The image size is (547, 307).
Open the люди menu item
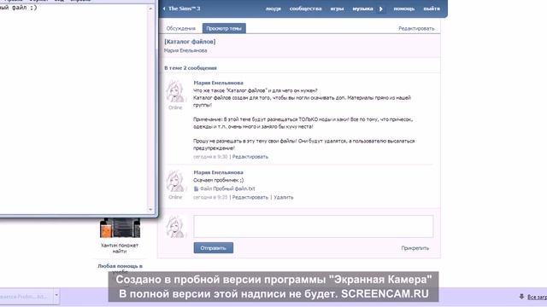(x=273, y=9)
